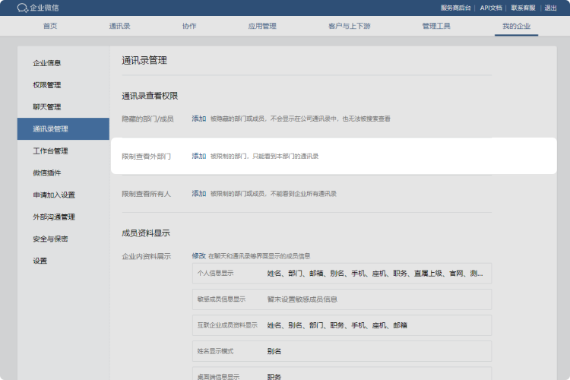This screenshot has height=380, width=570.
Task: Switch to the 通讯录 tab
Action: [119, 26]
